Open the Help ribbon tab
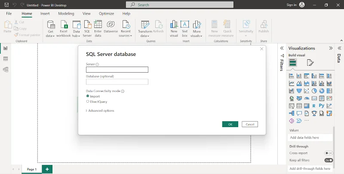Image resolution: width=344 pixels, height=174 pixels. 126,14
